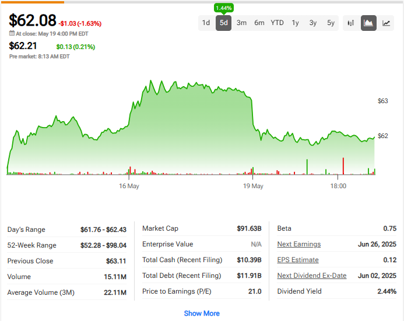
Task: Click the $62.08 closing price
Action: point(33,20)
